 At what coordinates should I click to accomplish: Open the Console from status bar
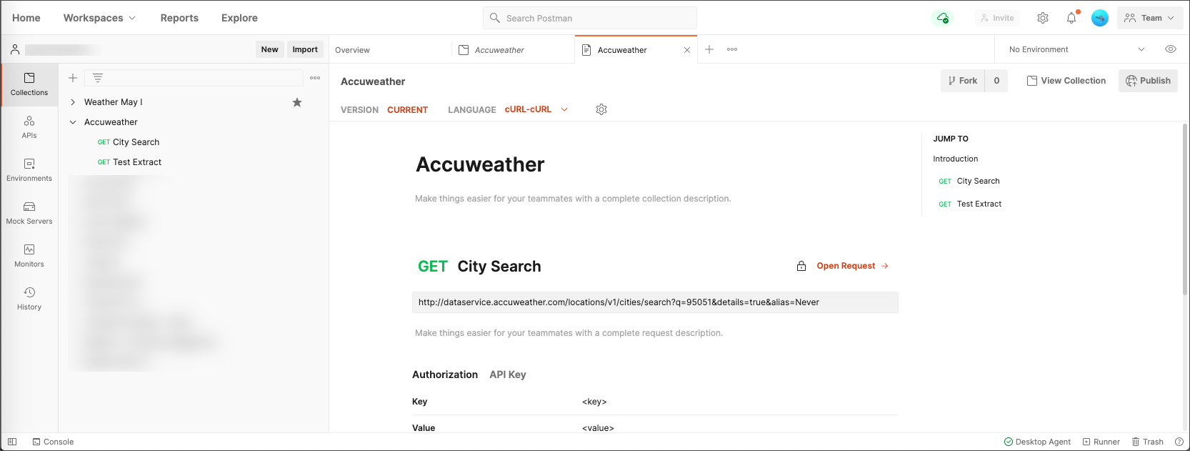tap(53, 442)
